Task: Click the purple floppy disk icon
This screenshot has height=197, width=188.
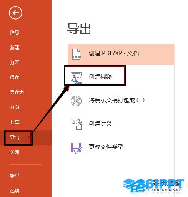Action: [77, 148]
